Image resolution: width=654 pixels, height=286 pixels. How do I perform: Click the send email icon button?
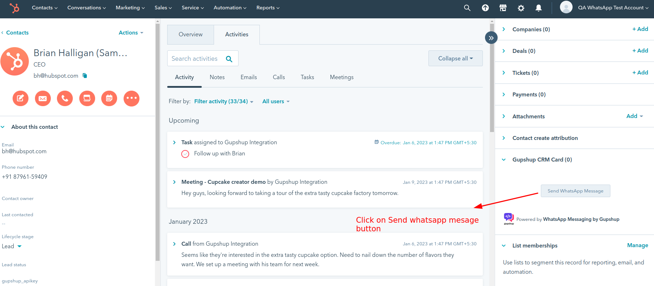(43, 98)
